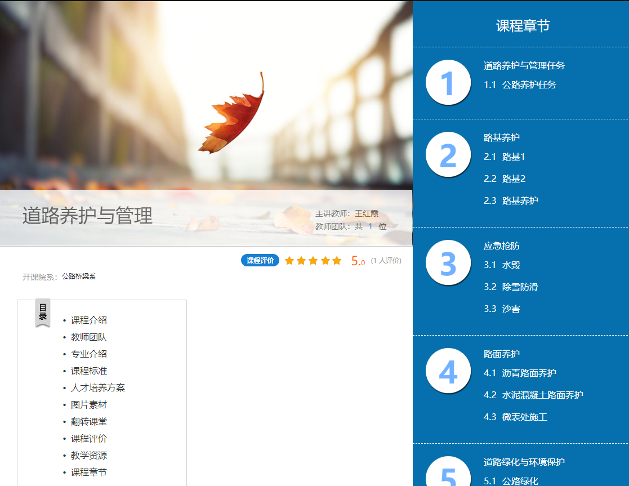Image resolution: width=629 pixels, height=486 pixels.
Task: Open section 2.1 路基1
Action: coord(504,157)
